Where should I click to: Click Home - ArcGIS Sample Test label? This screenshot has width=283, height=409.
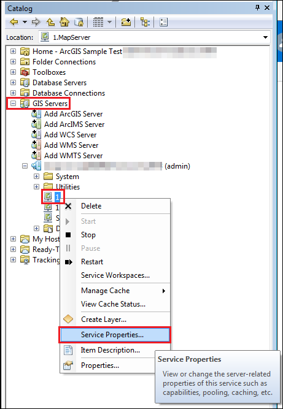tap(77, 52)
